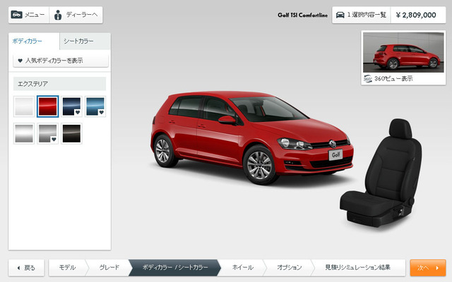The height and width of the screenshot is (282, 452).
Task: Jump to the オプション step
Action: (289, 268)
